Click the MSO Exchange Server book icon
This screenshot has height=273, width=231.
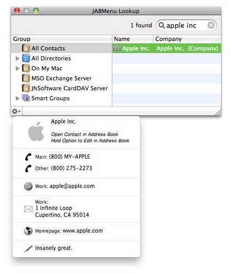coord(26,78)
